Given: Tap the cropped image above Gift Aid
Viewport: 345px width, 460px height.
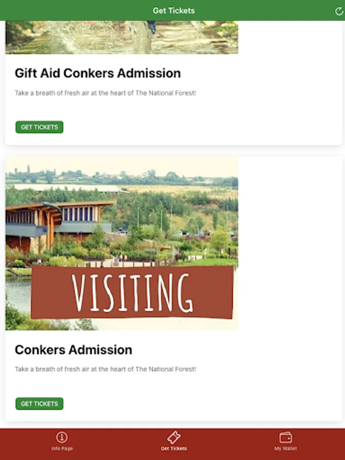Looking at the screenshot, I should click(x=122, y=37).
